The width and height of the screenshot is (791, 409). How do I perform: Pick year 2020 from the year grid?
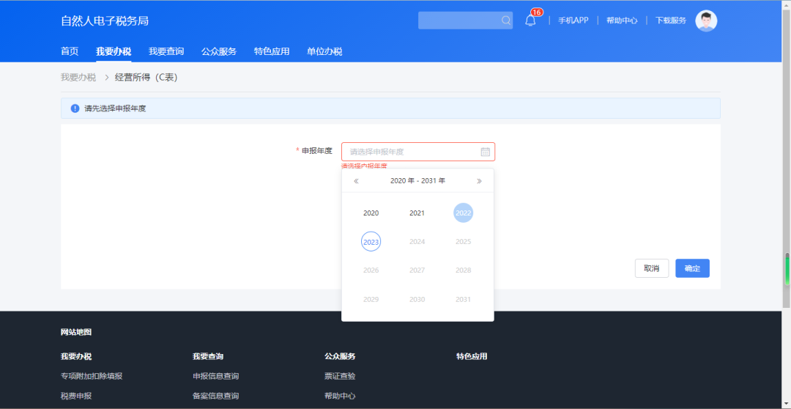371,213
